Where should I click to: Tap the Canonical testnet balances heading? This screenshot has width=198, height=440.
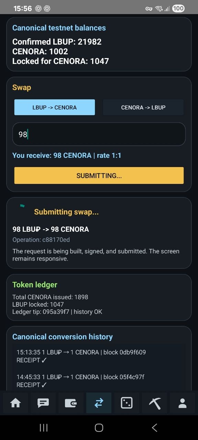(59, 28)
